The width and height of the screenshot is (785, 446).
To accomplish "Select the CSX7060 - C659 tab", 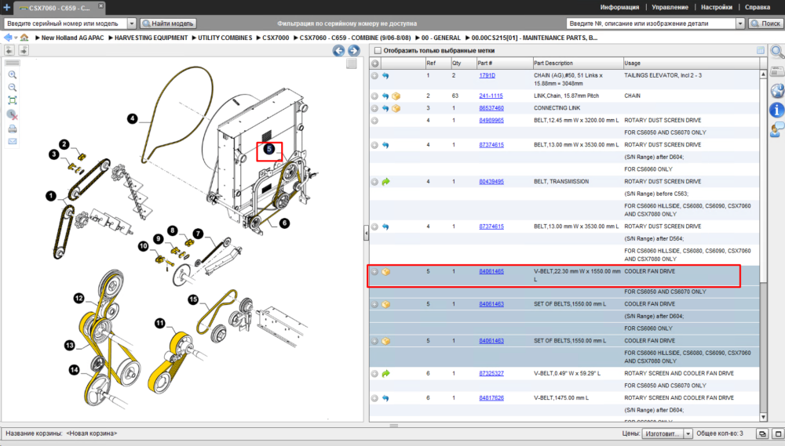I will point(59,8).
